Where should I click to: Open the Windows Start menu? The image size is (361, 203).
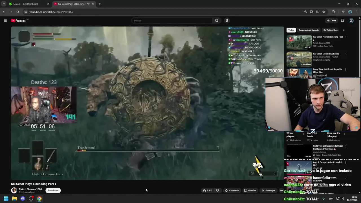click(x=6, y=198)
